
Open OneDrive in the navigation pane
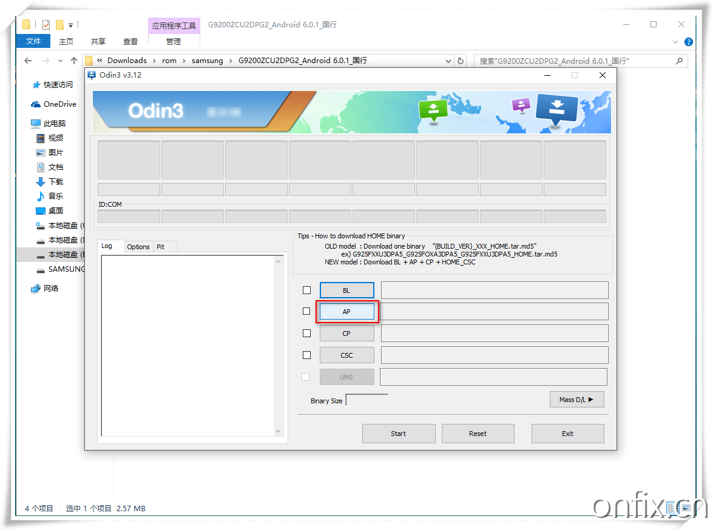(x=59, y=104)
